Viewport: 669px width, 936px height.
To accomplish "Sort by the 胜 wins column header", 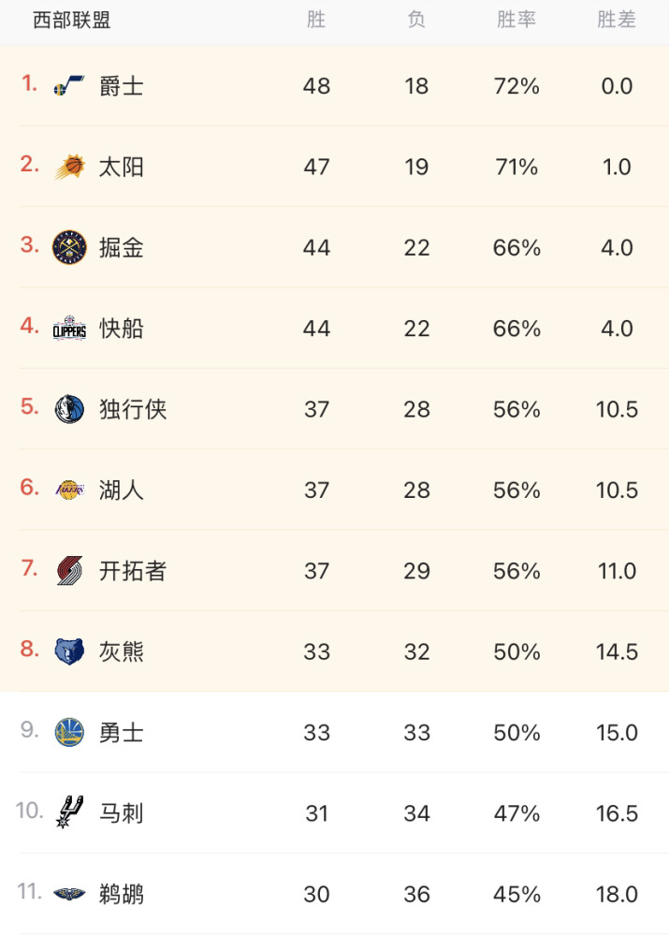I will (316, 20).
